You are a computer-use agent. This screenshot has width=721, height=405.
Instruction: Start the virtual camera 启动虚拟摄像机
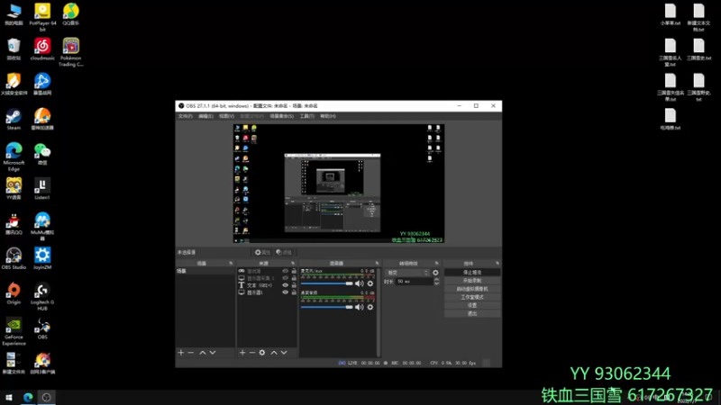(x=472, y=289)
